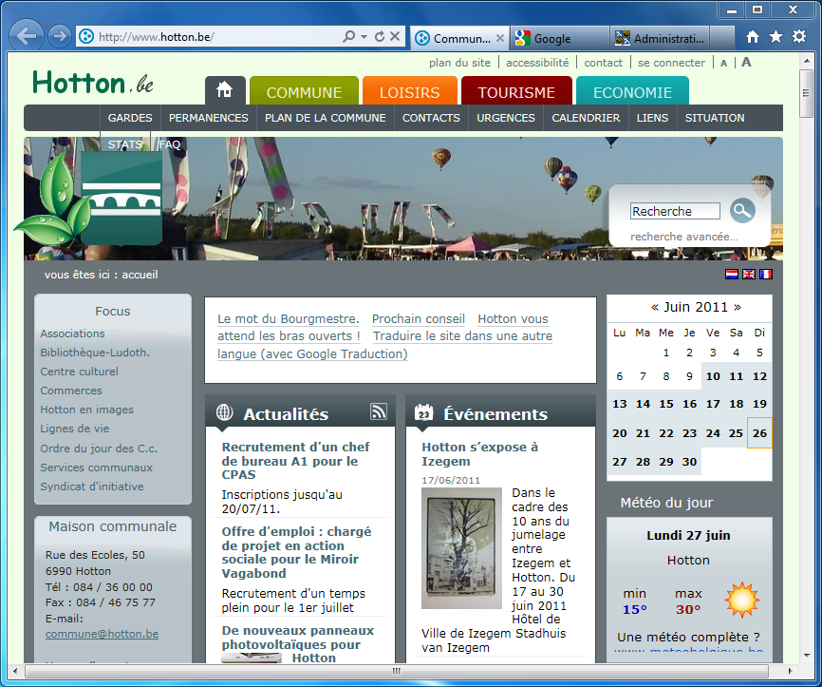
Task: Go to next month in the calendar
Action: point(738,307)
